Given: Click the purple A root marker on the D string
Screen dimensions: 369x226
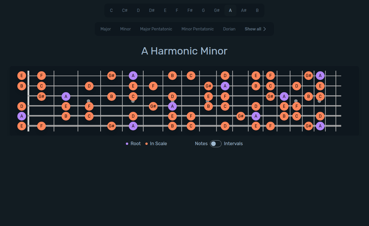Looking at the screenshot, I should [x=173, y=106].
